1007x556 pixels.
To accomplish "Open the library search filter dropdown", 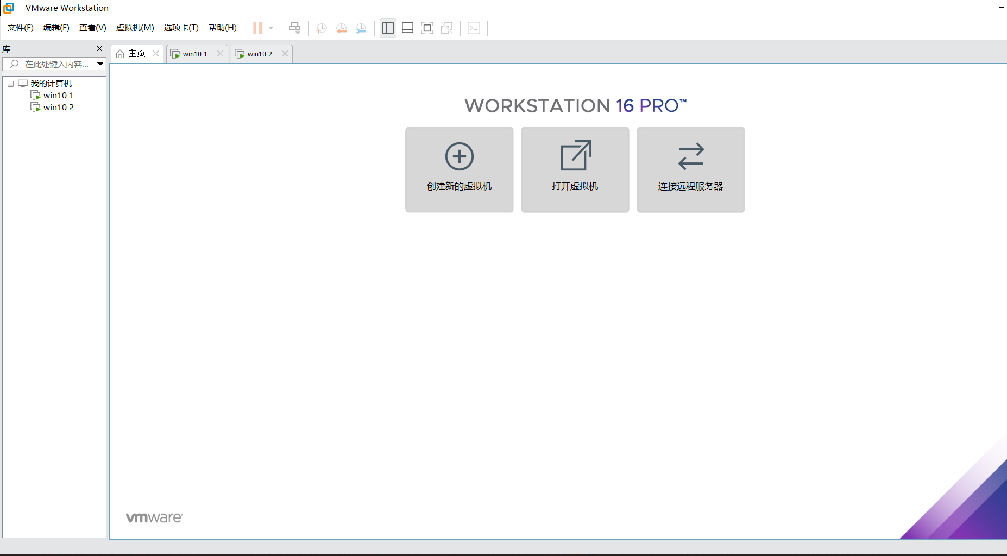I will point(100,64).
